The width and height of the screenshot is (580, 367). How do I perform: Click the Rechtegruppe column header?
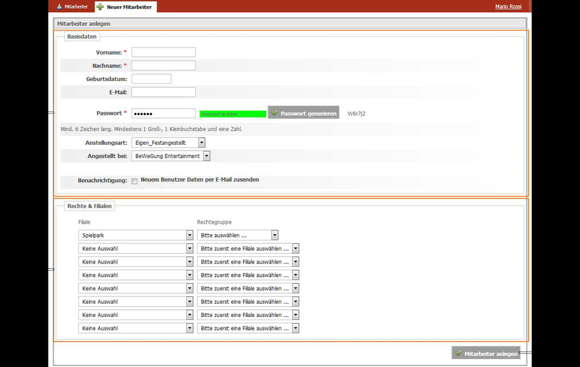click(214, 222)
